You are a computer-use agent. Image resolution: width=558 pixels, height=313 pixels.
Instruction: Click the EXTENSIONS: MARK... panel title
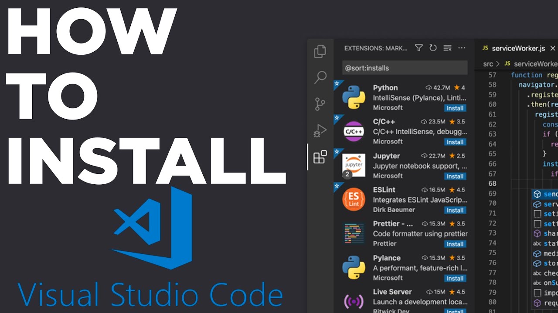376,48
